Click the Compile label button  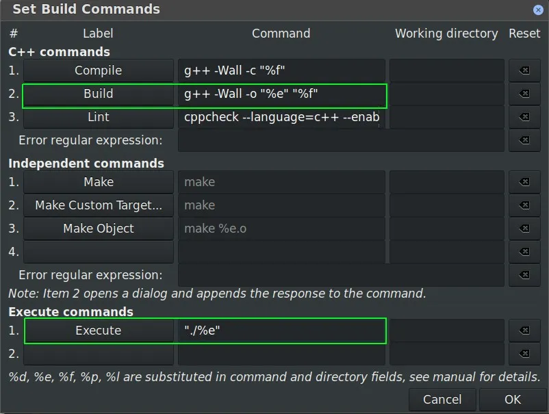99,70
